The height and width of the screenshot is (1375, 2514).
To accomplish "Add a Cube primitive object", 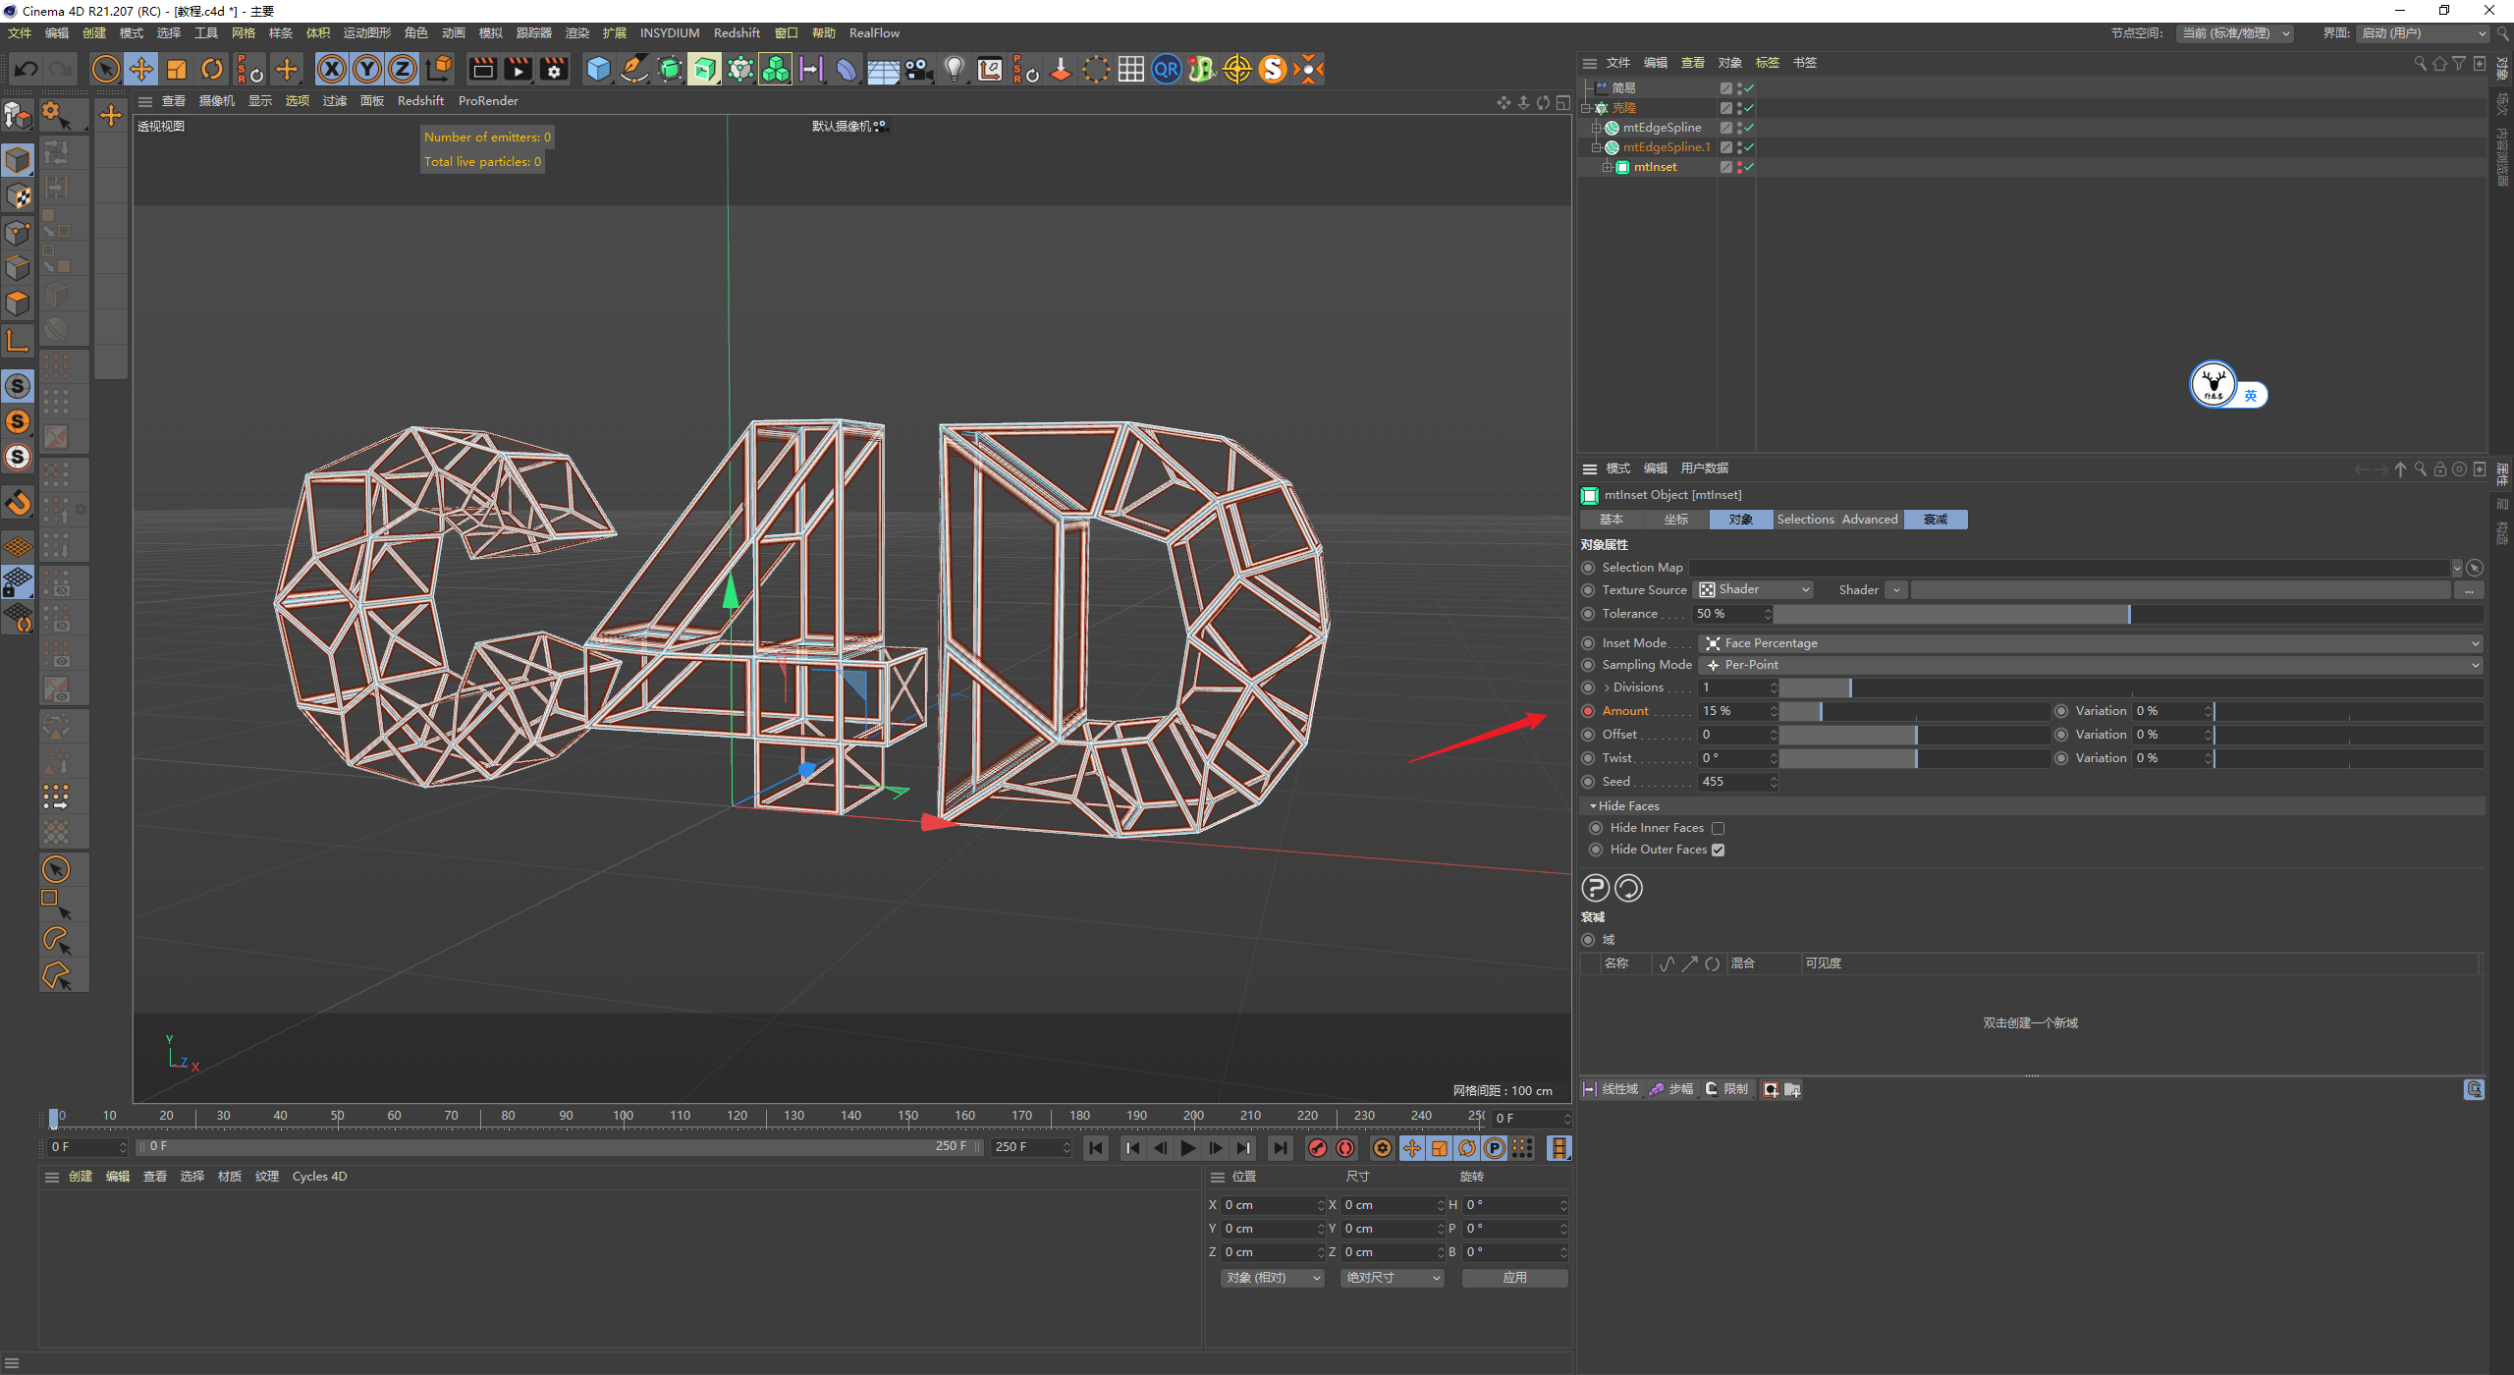I will (x=598, y=69).
